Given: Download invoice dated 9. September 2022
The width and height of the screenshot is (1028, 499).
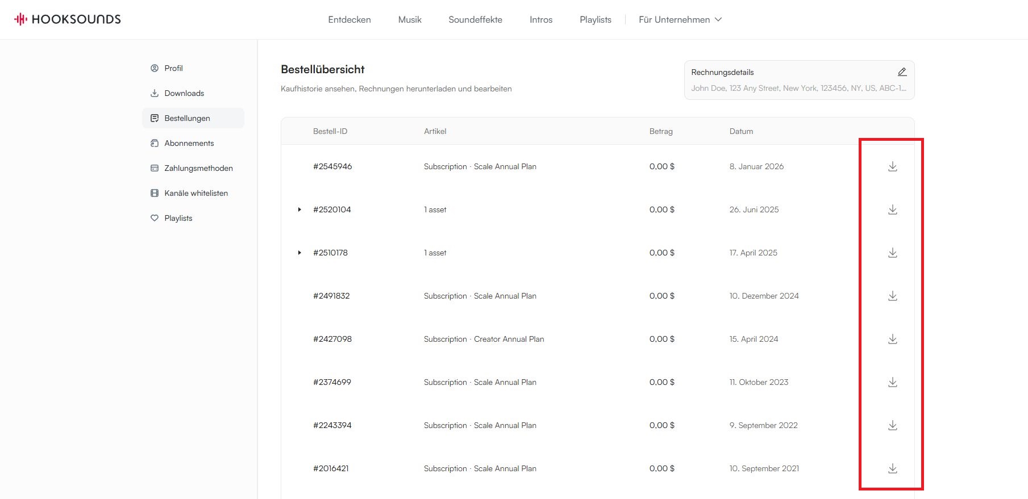Looking at the screenshot, I should [892, 425].
